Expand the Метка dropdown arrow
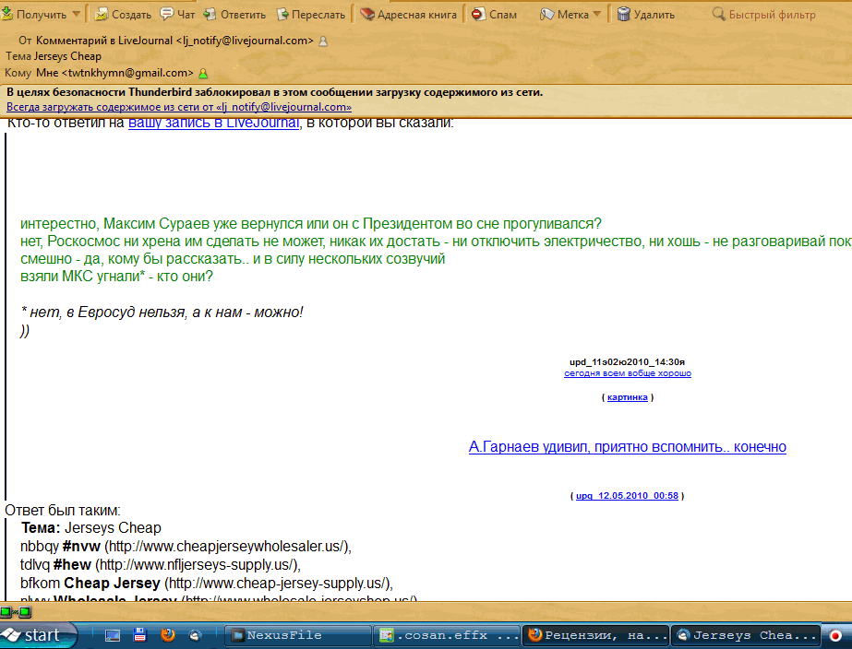Screen dimensions: 852x649 [x=596, y=14]
